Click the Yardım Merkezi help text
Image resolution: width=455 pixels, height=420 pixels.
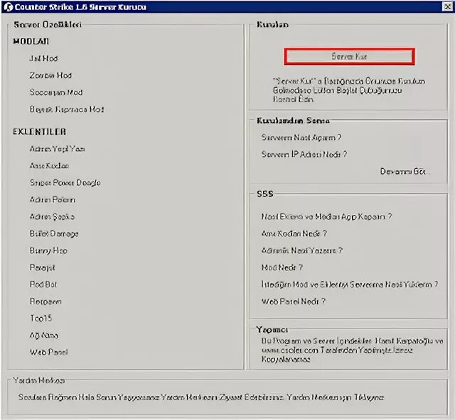(x=201, y=397)
